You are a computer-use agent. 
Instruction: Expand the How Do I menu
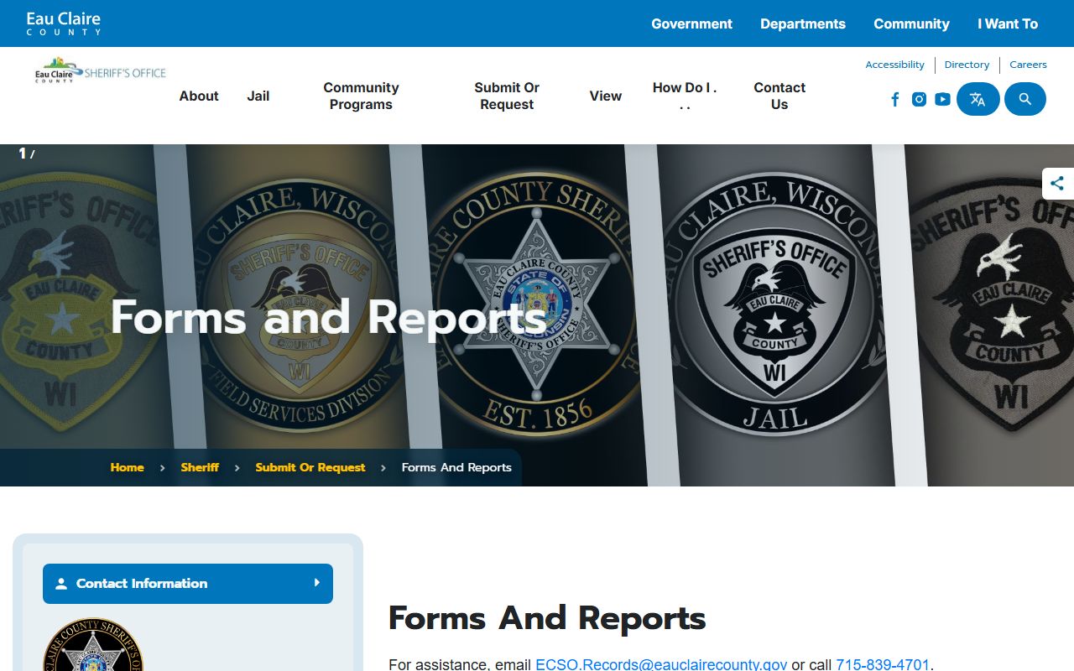[685, 96]
